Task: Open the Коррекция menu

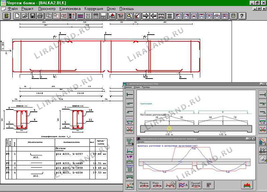Action: point(93,8)
